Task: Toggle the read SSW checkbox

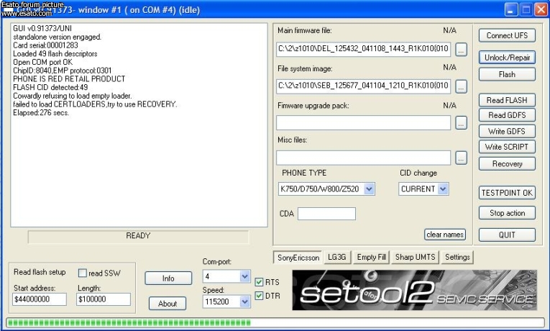Action: pyautogui.click(x=83, y=273)
